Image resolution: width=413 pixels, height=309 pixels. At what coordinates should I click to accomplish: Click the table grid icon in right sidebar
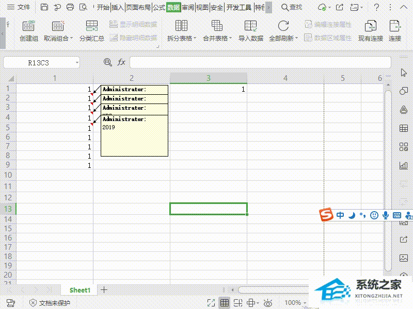tap(404, 128)
